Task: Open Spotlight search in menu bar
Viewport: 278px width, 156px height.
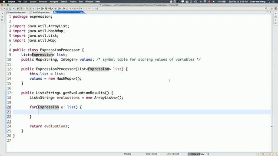Action: click(269, 2)
